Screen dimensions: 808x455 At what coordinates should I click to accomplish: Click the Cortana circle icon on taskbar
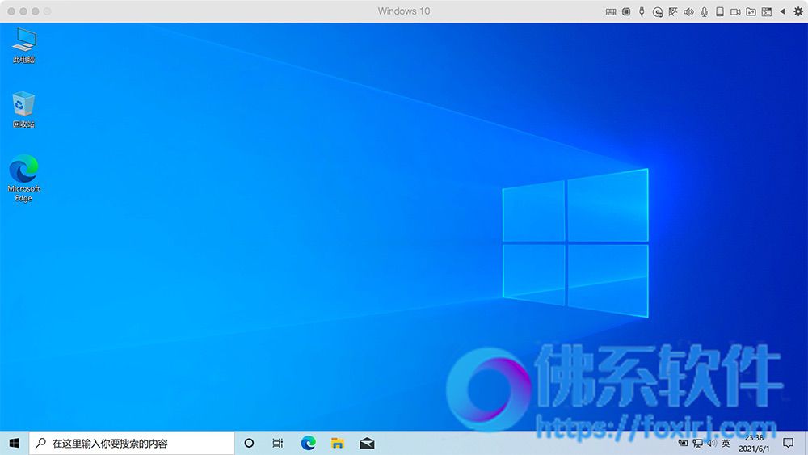(249, 443)
